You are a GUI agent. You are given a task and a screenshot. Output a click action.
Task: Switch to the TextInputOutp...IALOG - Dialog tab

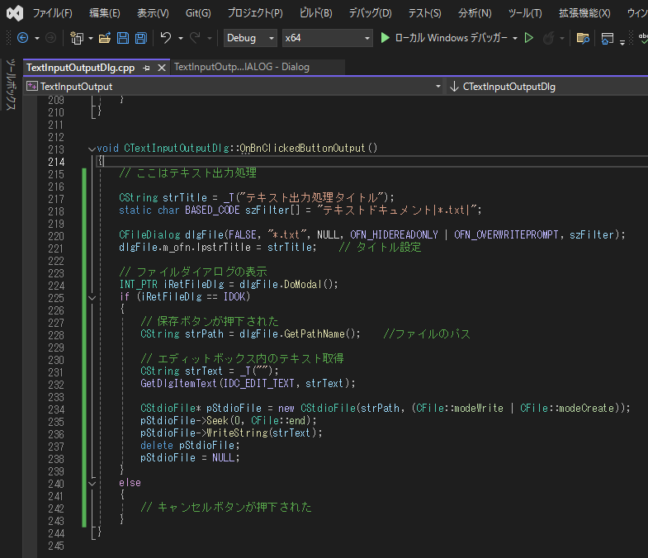242,68
